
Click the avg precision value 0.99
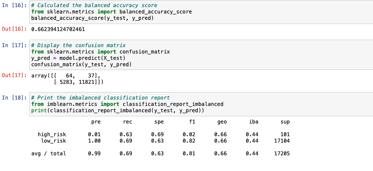tap(94, 154)
